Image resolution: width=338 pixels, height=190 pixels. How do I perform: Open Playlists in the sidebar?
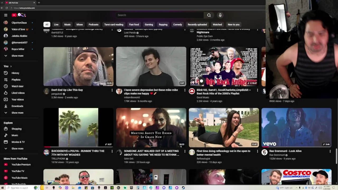(x=16, y=80)
